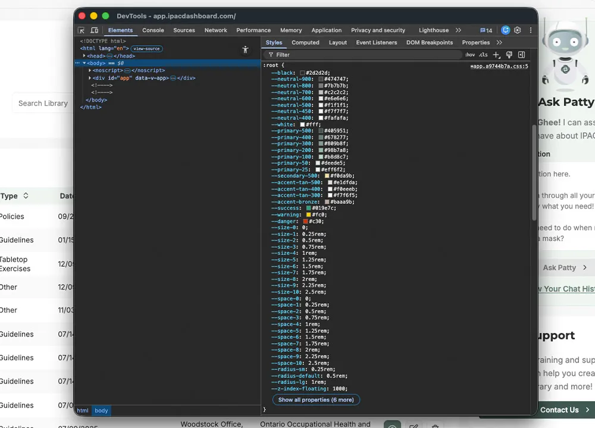This screenshot has width=595, height=428.
Task: Open the DevTools three-dot menu
Action: pyautogui.click(x=531, y=30)
